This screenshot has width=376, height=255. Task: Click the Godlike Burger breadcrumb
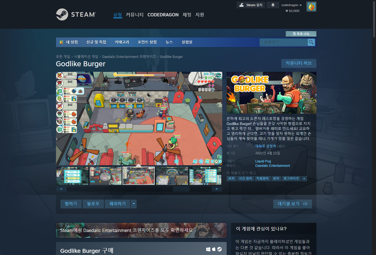tap(171, 57)
